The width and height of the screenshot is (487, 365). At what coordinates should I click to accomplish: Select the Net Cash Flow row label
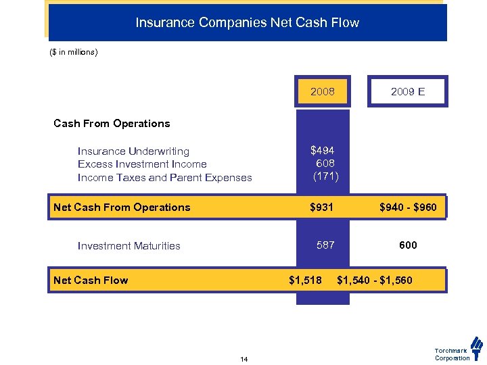click(90, 281)
